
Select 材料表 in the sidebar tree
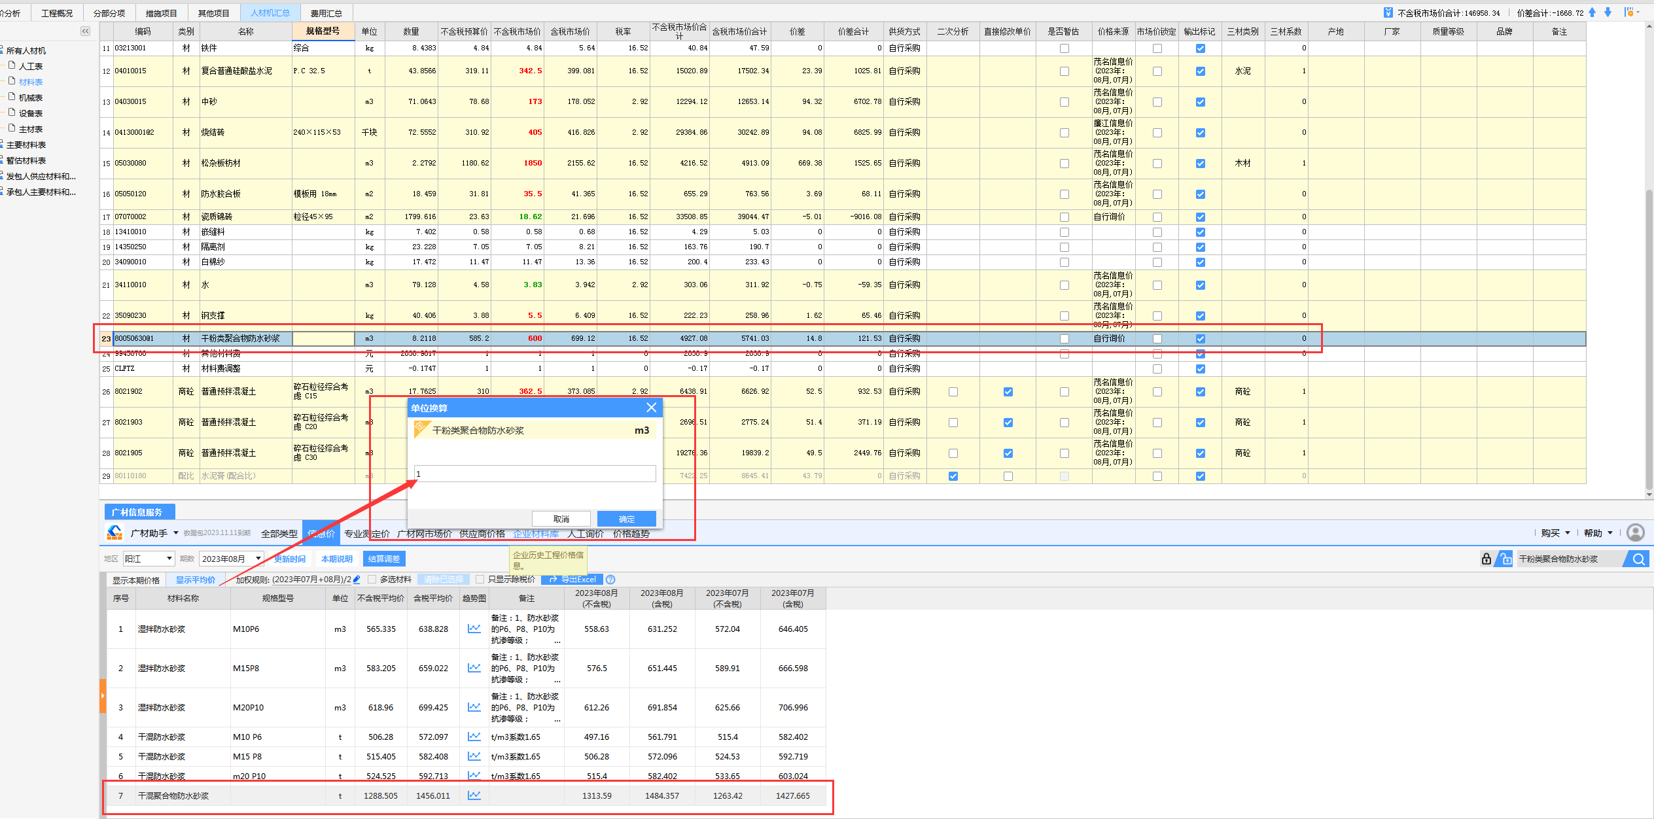pyautogui.click(x=31, y=82)
